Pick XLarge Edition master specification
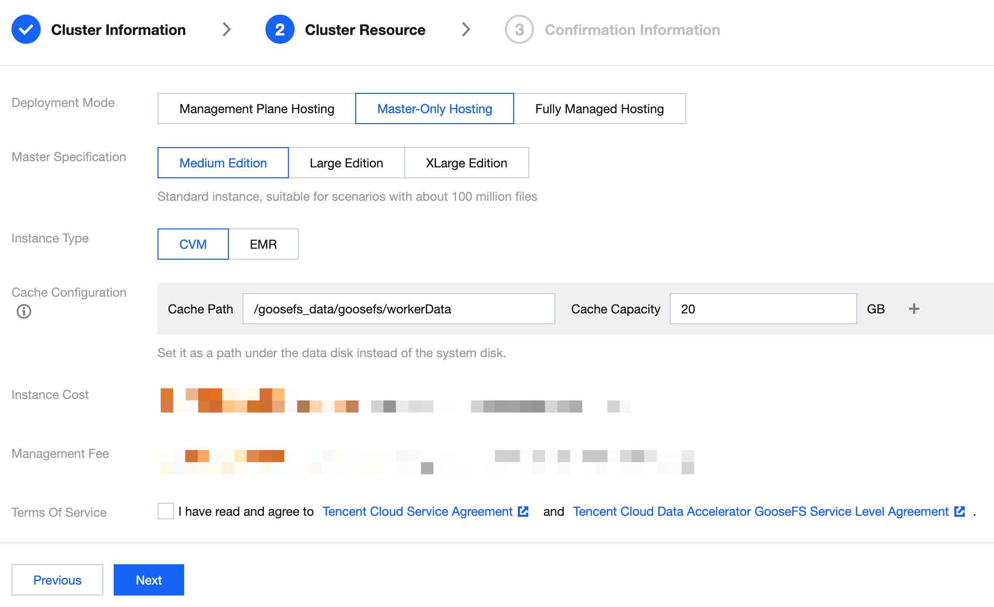 [x=467, y=163]
